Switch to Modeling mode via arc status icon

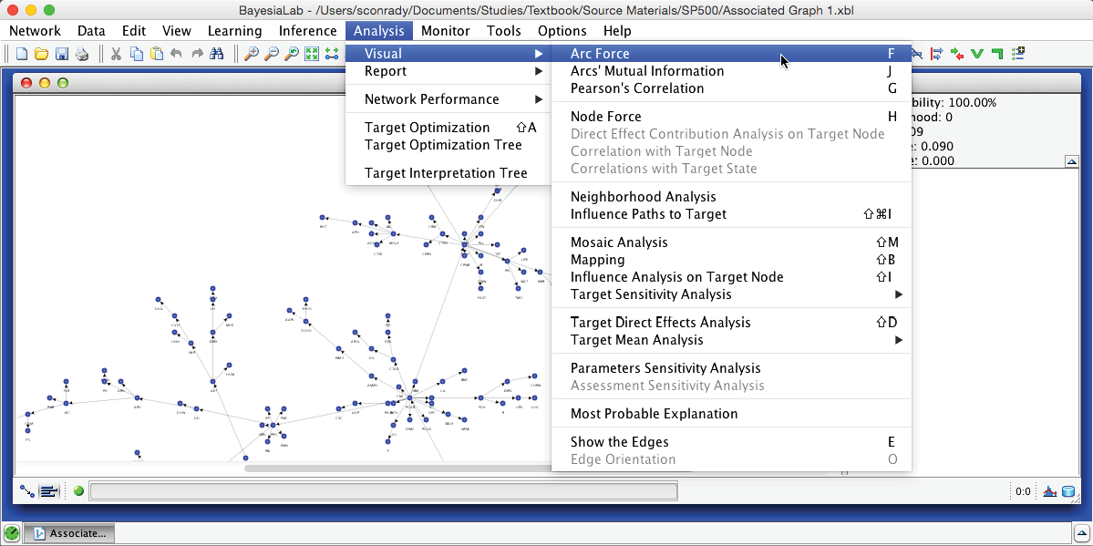(27, 491)
